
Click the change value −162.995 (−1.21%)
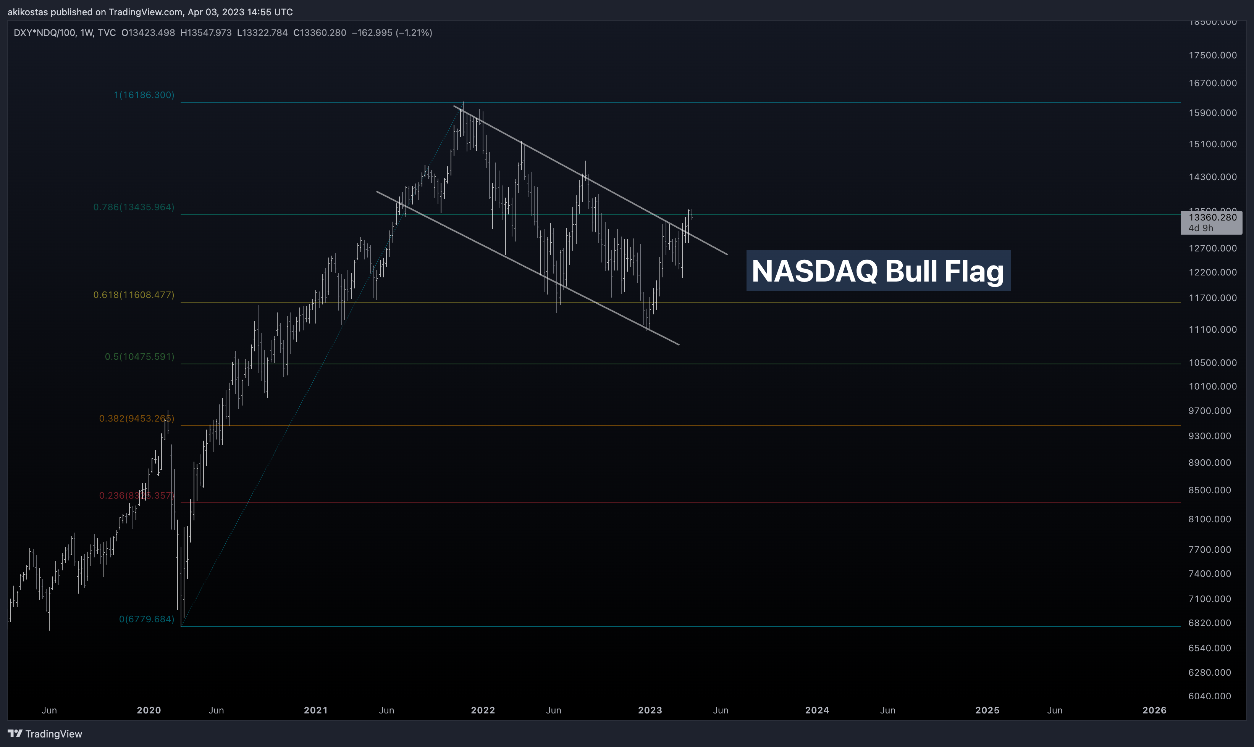[x=392, y=33]
